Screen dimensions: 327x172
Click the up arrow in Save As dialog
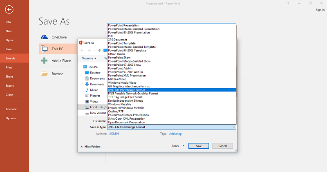[x=100, y=50]
